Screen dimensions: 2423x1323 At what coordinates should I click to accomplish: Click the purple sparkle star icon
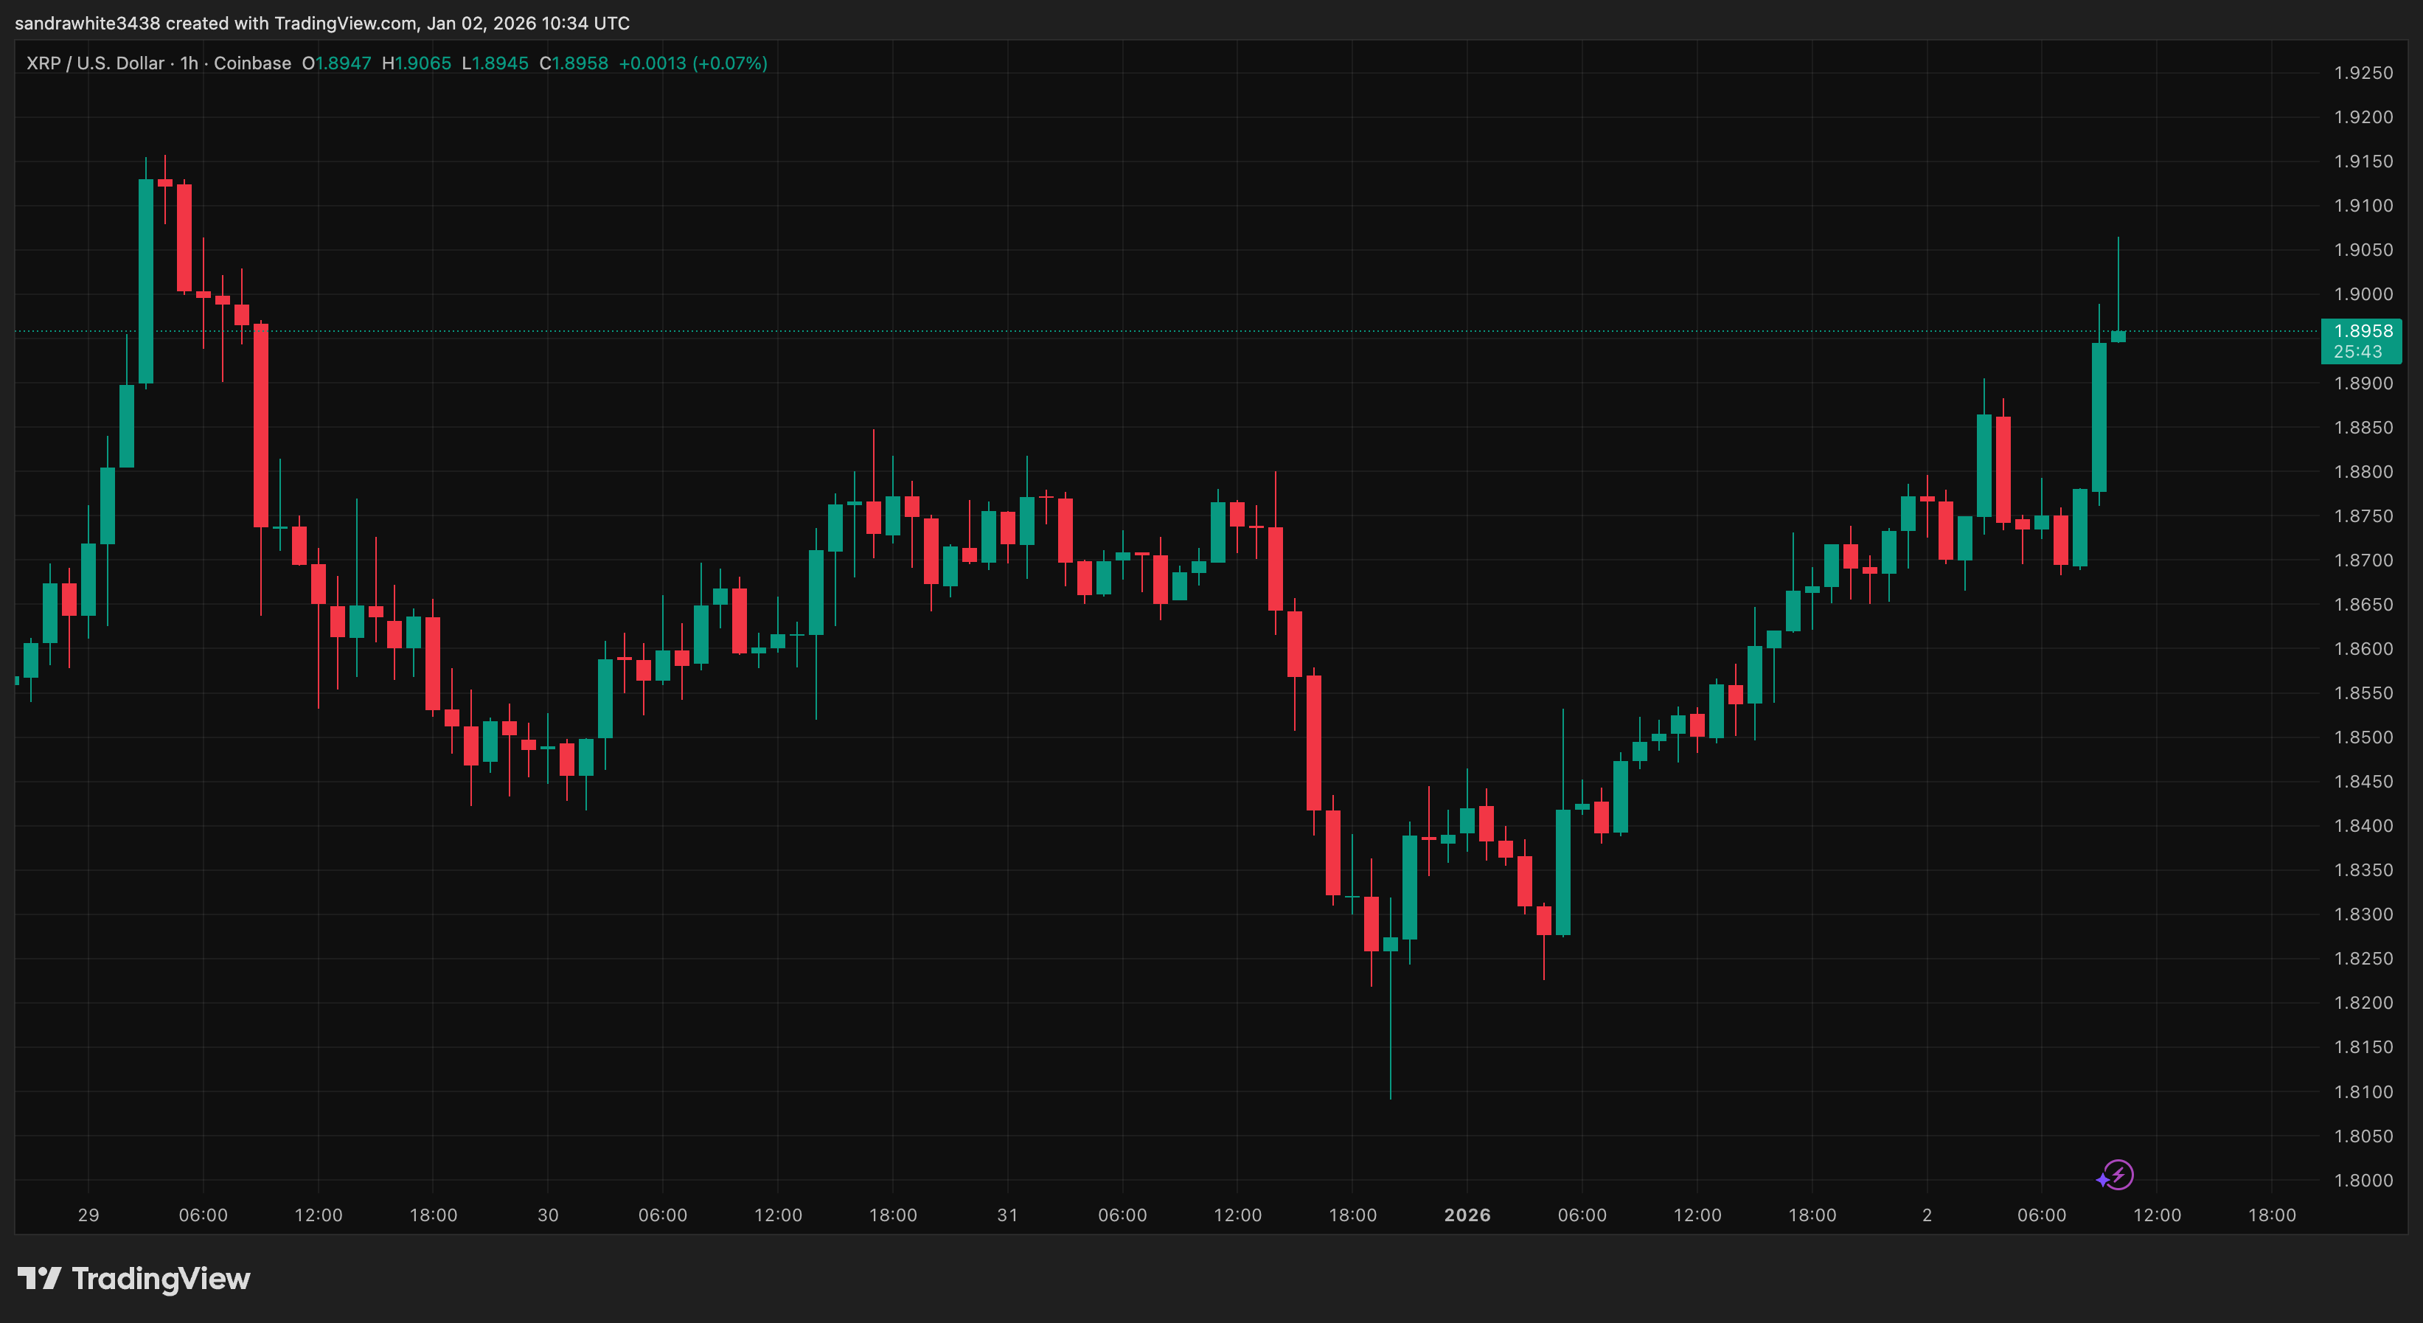(x=2102, y=1180)
